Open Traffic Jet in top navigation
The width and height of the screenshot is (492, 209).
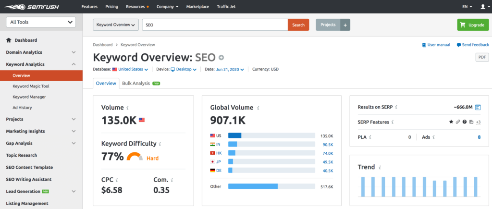click(226, 7)
